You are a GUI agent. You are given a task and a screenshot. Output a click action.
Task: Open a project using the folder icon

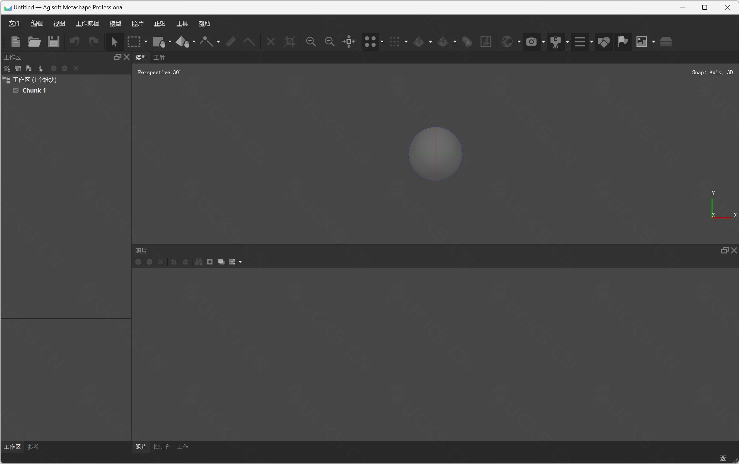pos(34,42)
